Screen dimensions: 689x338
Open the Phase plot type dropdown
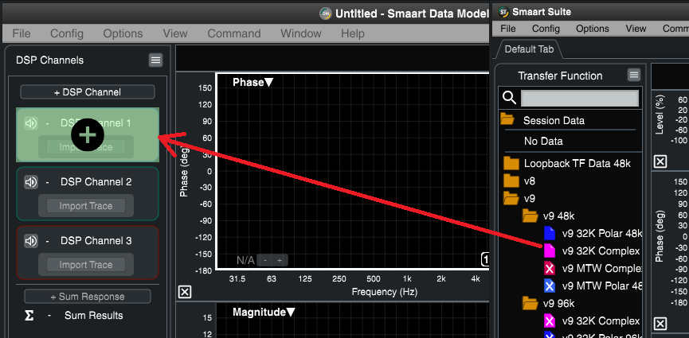[x=253, y=82]
